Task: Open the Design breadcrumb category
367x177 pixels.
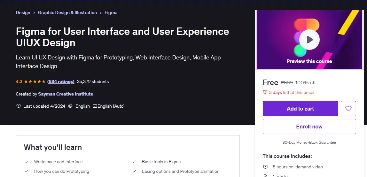Action: point(23,13)
